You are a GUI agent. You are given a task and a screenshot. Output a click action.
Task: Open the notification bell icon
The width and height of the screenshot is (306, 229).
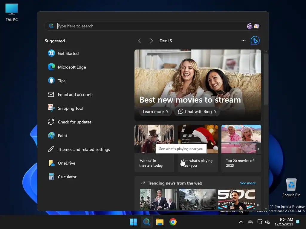tap(298, 222)
